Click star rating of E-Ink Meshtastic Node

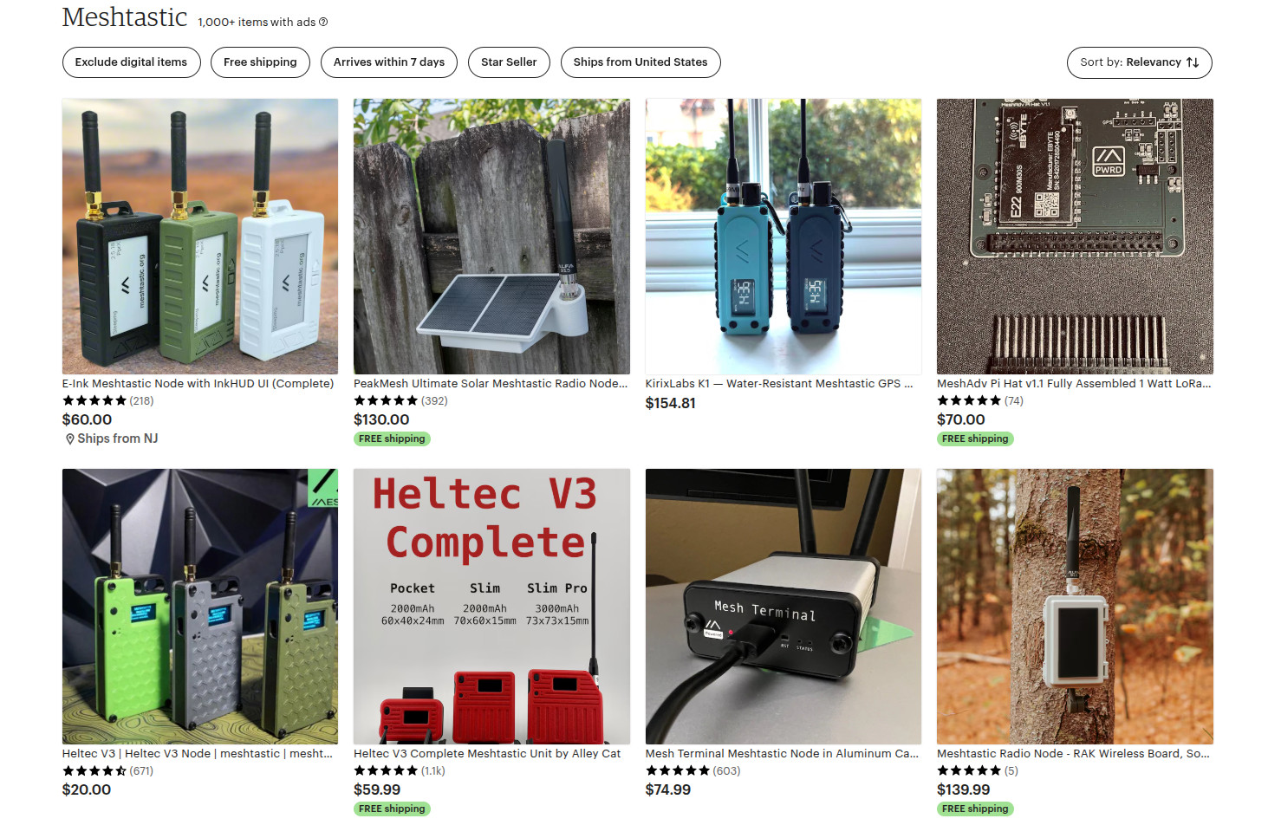94,400
